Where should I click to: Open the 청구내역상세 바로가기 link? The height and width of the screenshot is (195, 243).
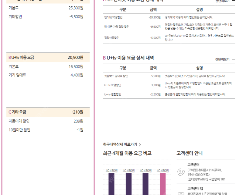click(x=120, y=144)
